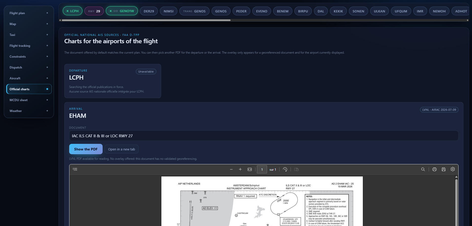Screen dimensions: 472x226
Task: Search inside the PDF with magnifier icon
Action: tap(423, 169)
